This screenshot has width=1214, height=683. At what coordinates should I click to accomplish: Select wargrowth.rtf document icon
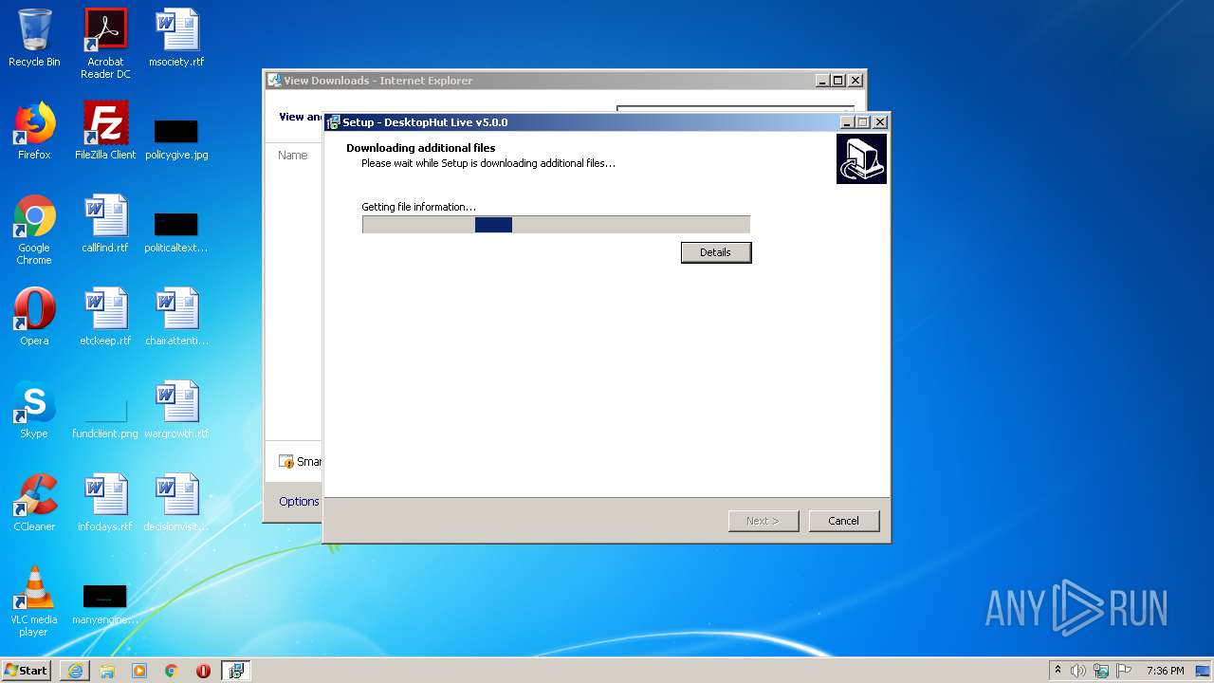(x=176, y=410)
